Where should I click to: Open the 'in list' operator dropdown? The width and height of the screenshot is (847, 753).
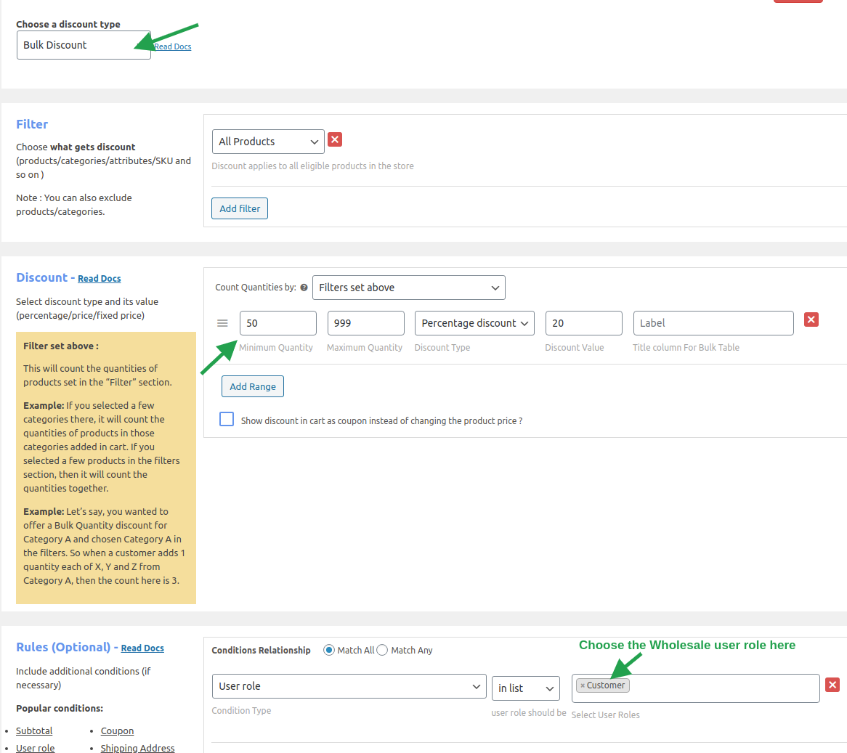click(x=525, y=688)
